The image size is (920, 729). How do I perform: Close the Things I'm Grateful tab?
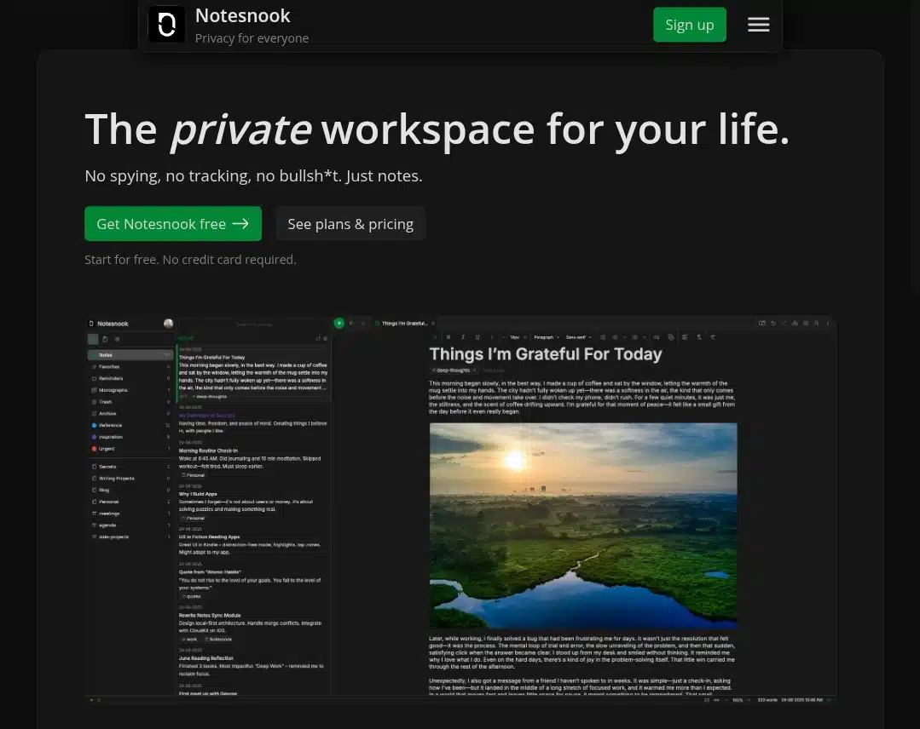click(433, 323)
